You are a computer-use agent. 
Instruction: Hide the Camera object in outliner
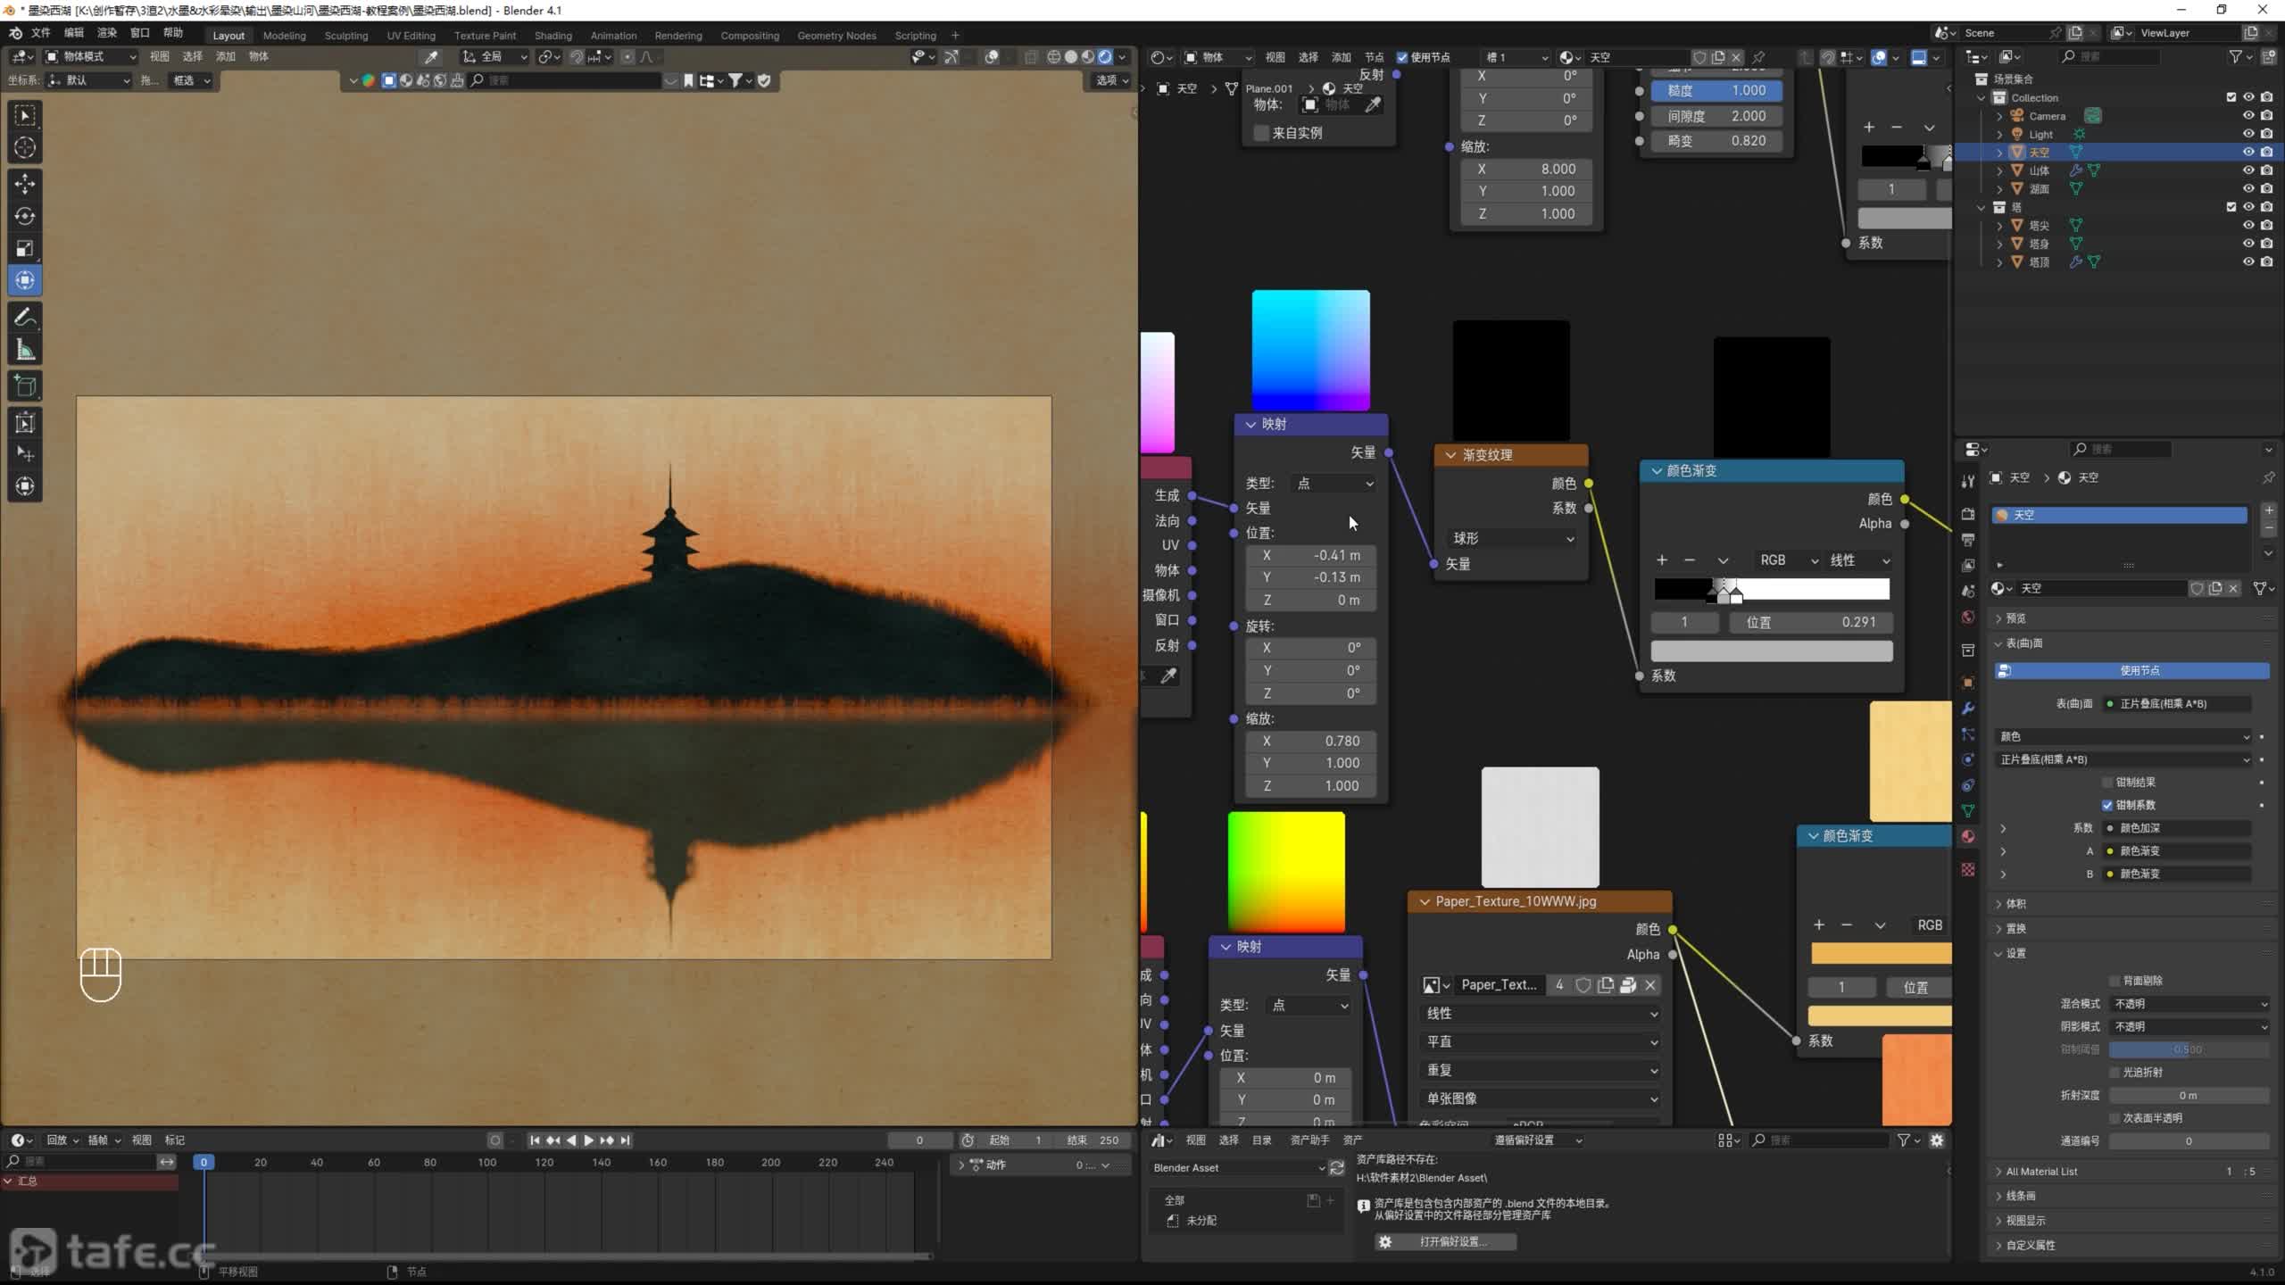pos(2248,116)
